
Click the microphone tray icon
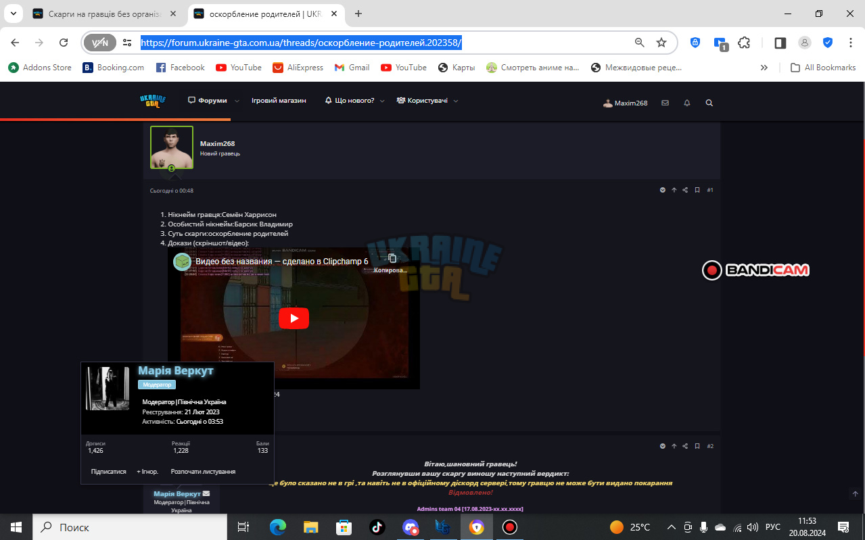point(704,527)
